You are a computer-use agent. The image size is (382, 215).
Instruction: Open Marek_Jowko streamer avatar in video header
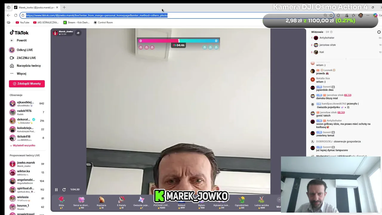pyautogui.click(x=55, y=33)
